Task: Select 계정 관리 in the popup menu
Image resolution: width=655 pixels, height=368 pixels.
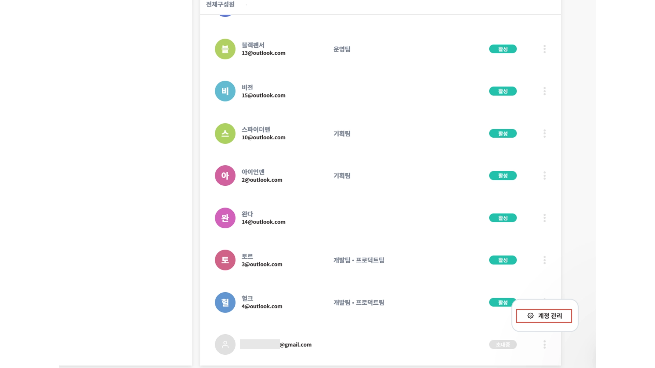Action: [x=544, y=316]
